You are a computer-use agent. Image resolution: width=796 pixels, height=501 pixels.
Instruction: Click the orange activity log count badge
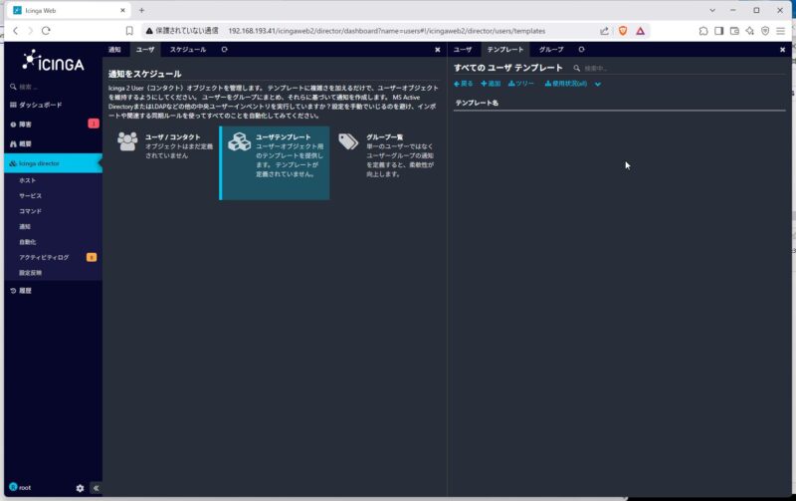[92, 257]
